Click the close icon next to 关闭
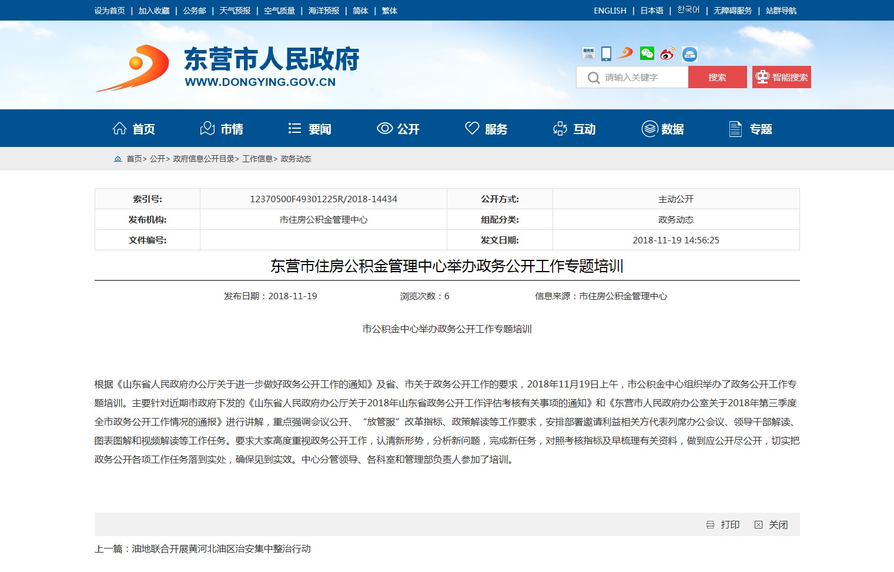This screenshot has height=572, width=894. [758, 525]
